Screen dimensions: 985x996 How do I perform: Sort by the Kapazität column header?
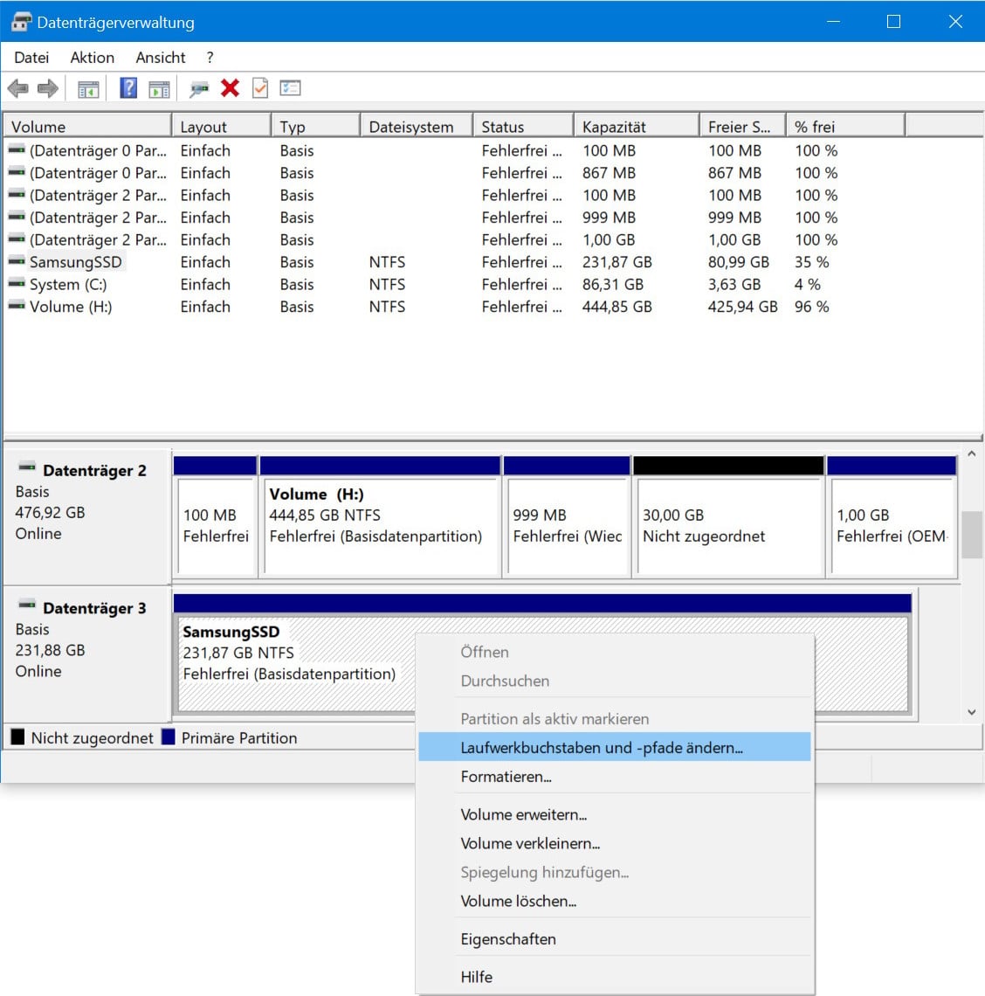click(637, 127)
